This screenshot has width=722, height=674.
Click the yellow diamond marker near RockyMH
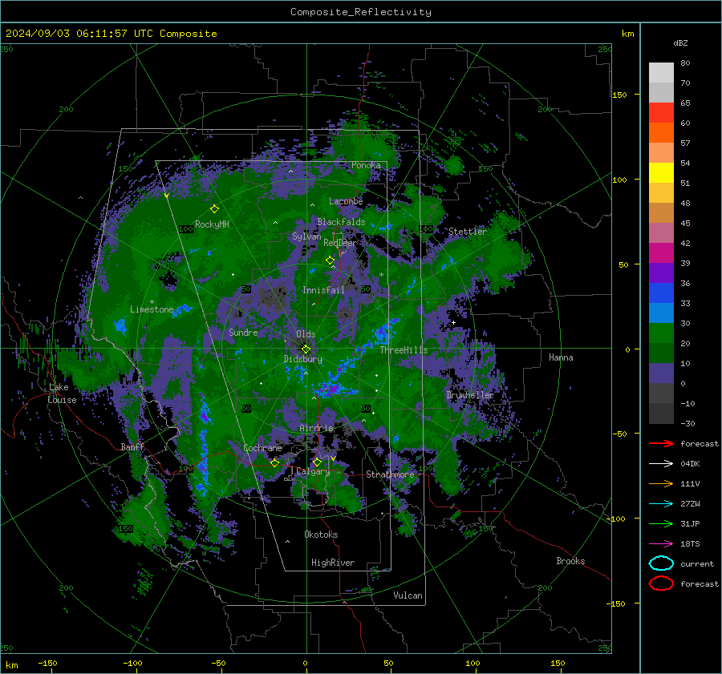(214, 209)
